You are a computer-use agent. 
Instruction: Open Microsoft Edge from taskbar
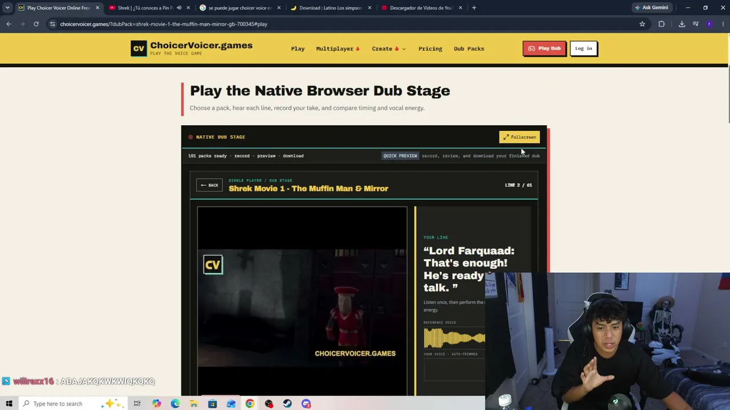coord(175,404)
